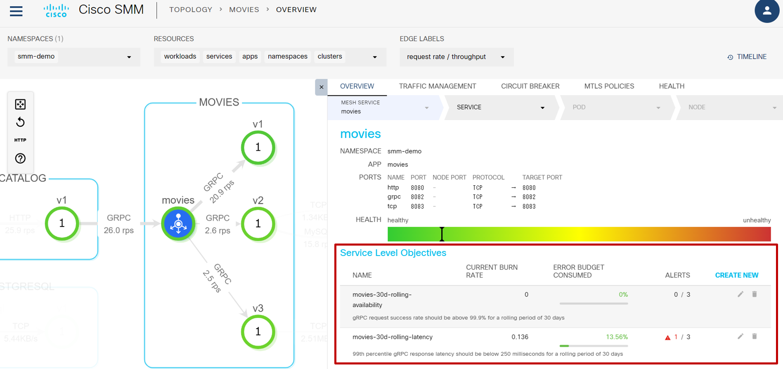Select the movies v2 workload node
The image size is (783, 369).
coord(258,223)
